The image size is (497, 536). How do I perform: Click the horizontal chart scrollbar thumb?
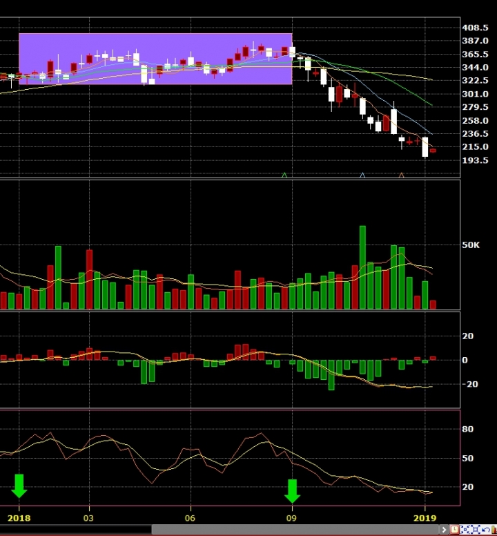tap(295, 530)
